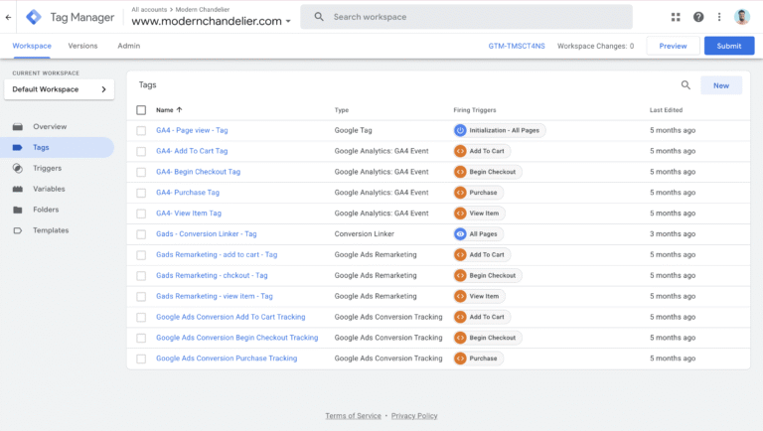
Task: Expand the www.modernchandelier.com container dropdown
Action: (288, 21)
